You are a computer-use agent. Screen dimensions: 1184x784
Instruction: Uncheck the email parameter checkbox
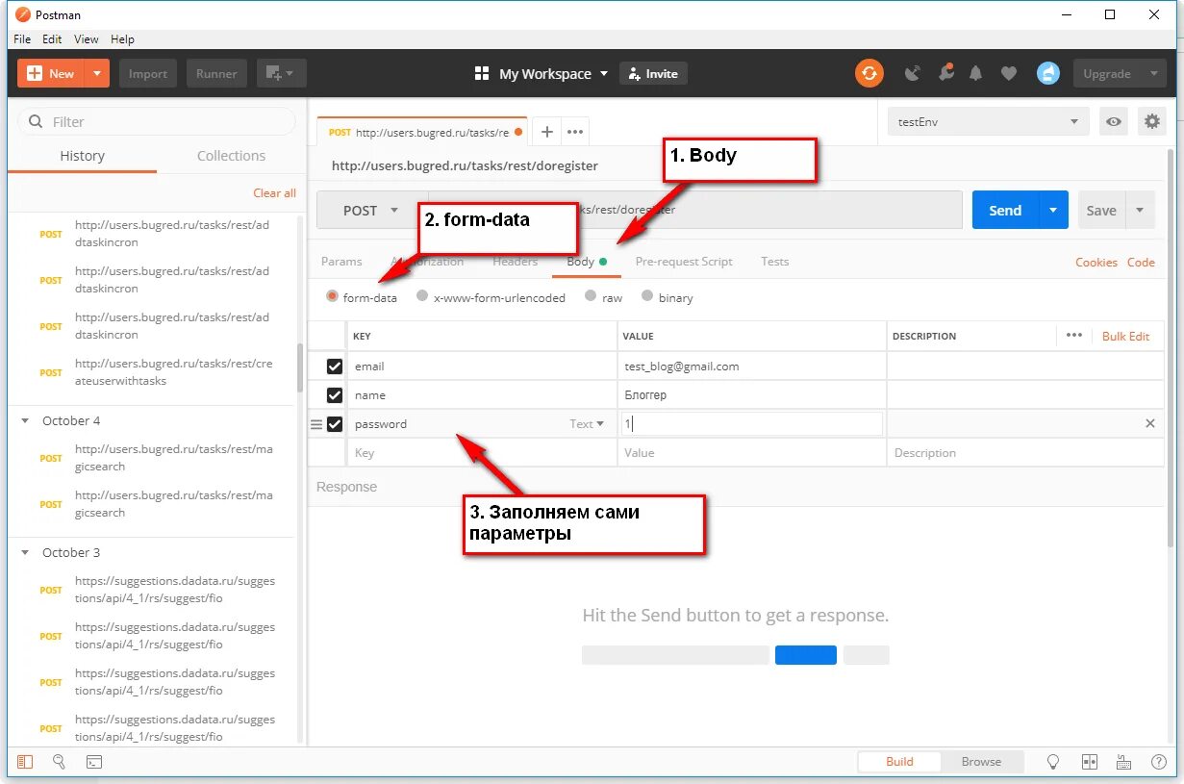tap(335, 367)
